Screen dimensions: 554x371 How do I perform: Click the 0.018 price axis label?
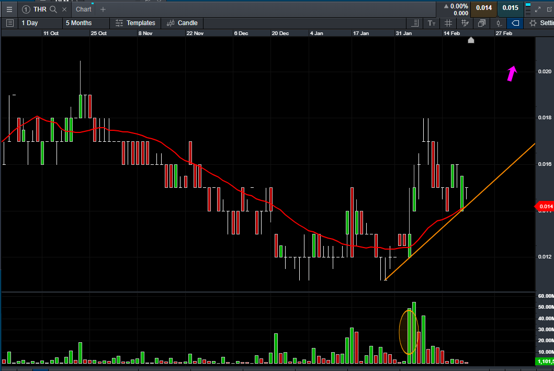pos(545,117)
